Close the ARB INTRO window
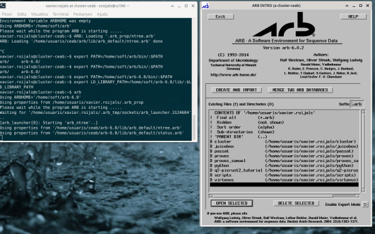 click(x=367, y=6)
